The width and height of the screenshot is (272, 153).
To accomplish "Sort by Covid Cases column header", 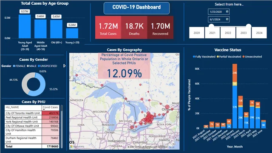I will tap(51, 108).
